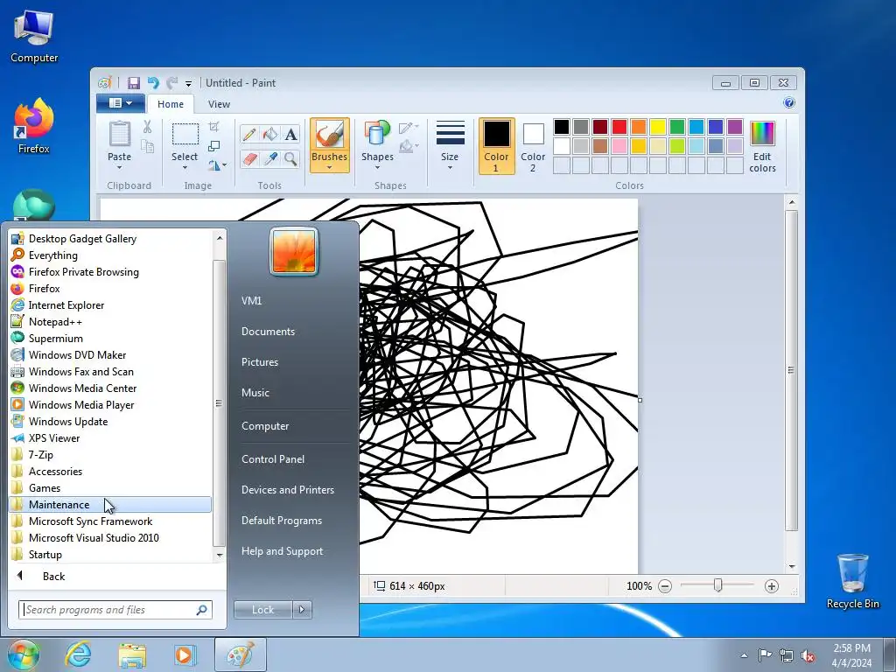Open Edit colors palette

click(762, 146)
